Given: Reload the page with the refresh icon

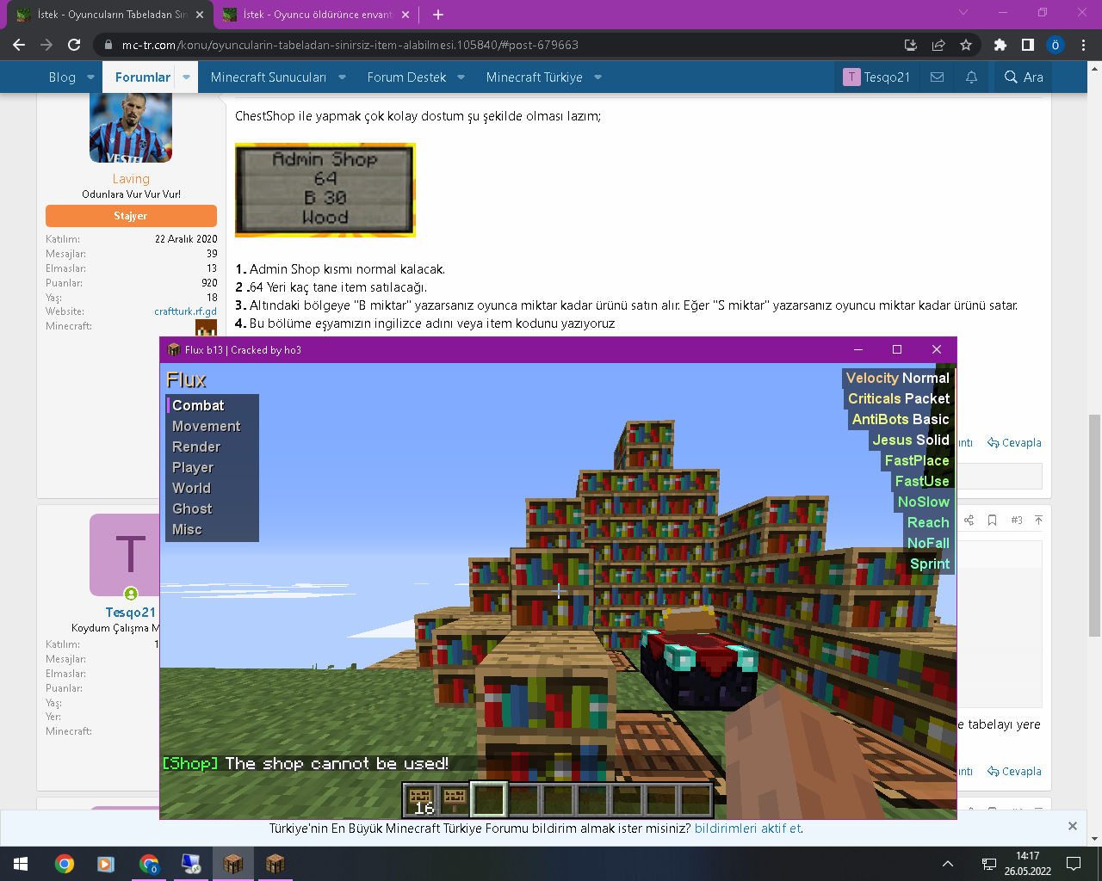Looking at the screenshot, I should 74,45.
